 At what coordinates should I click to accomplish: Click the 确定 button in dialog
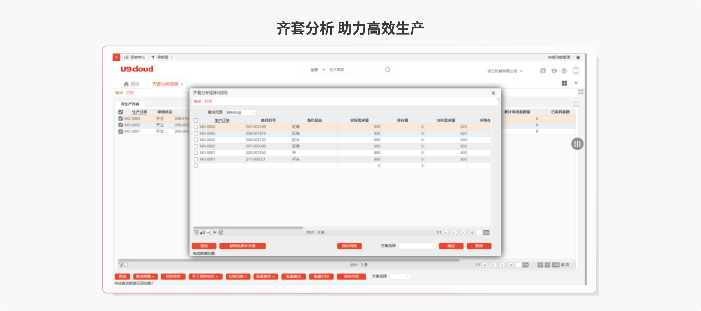pyautogui.click(x=451, y=246)
